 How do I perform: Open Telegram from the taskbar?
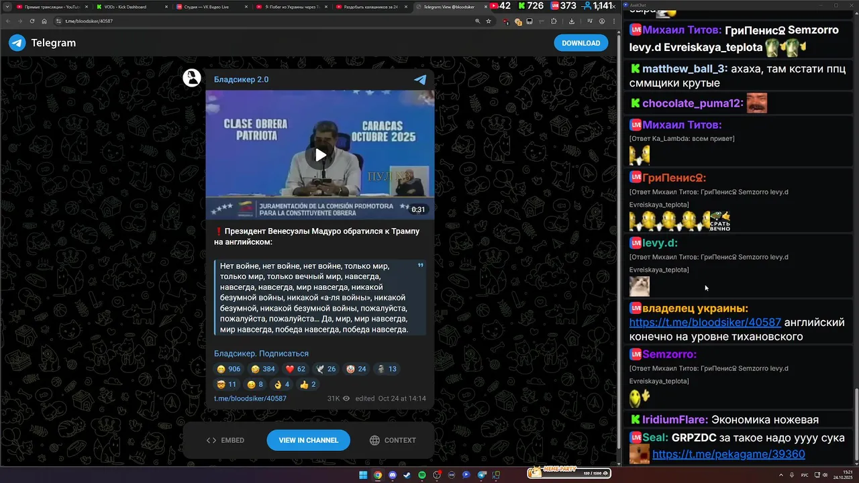tap(481, 475)
